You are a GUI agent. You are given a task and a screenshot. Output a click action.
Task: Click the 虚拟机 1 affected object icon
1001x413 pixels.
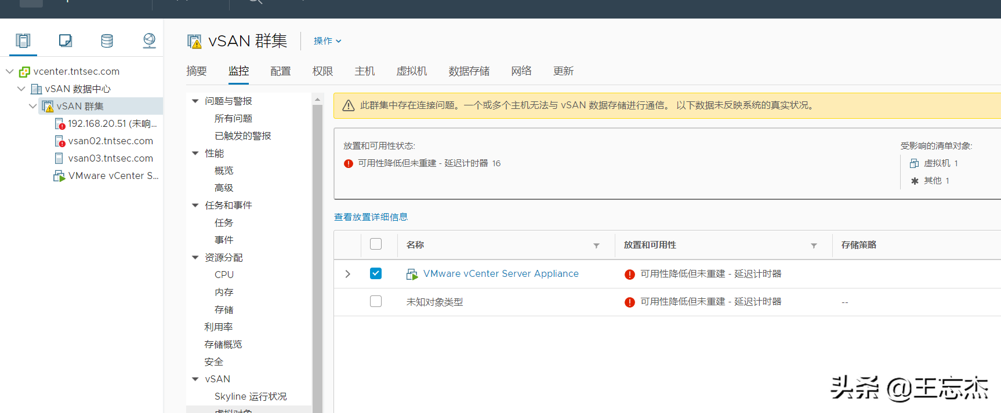(915, 163)
